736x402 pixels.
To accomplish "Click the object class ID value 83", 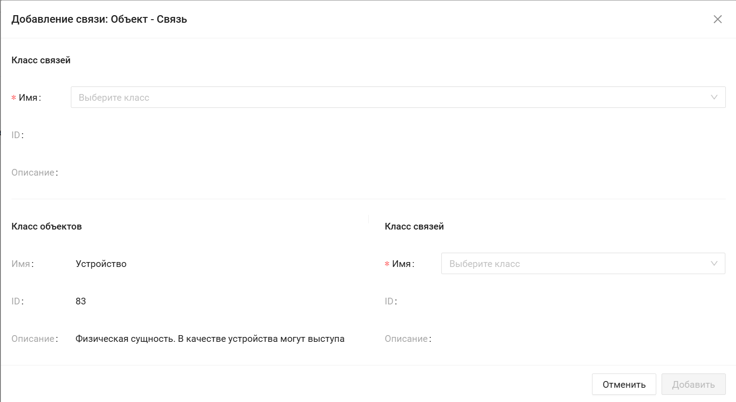I will (x=81, y=301).
